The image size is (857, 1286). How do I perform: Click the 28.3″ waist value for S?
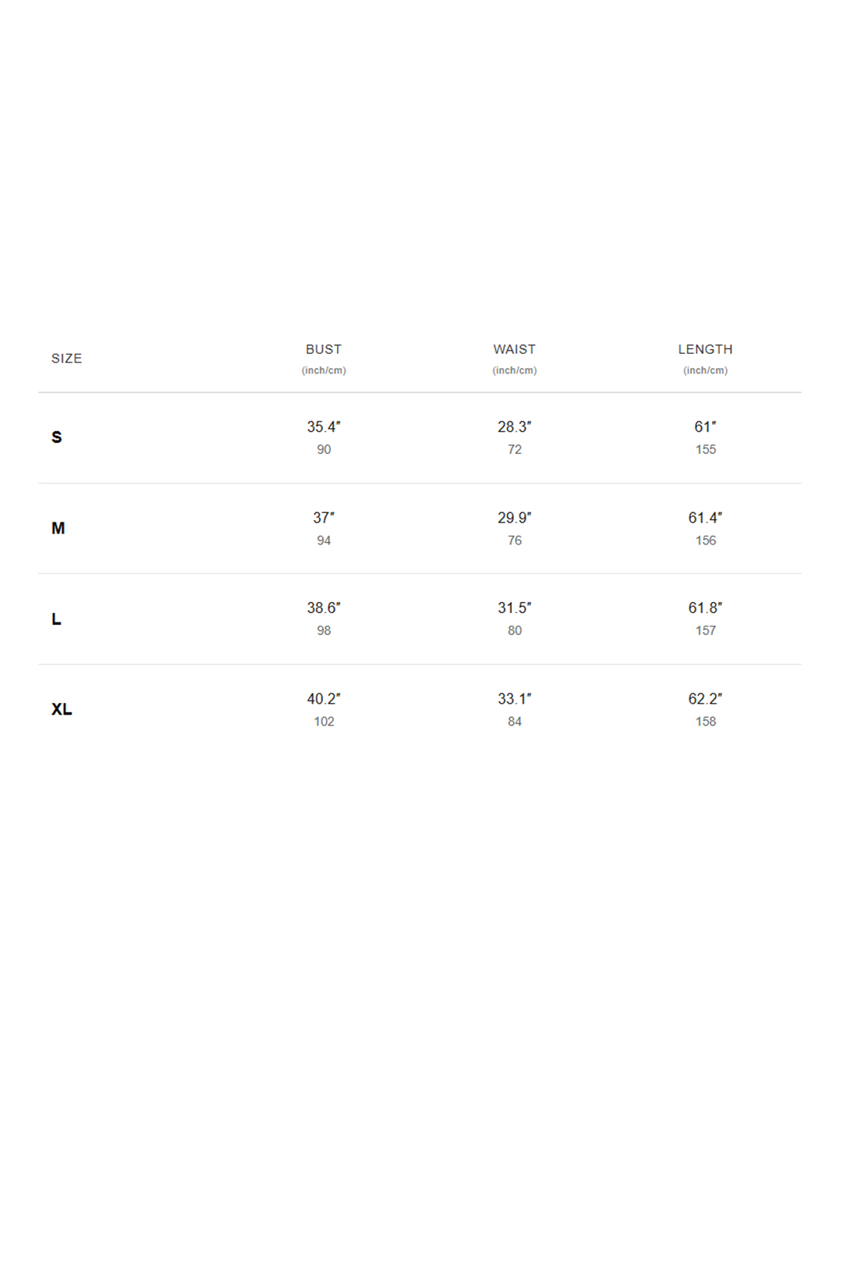click(514, 427)
